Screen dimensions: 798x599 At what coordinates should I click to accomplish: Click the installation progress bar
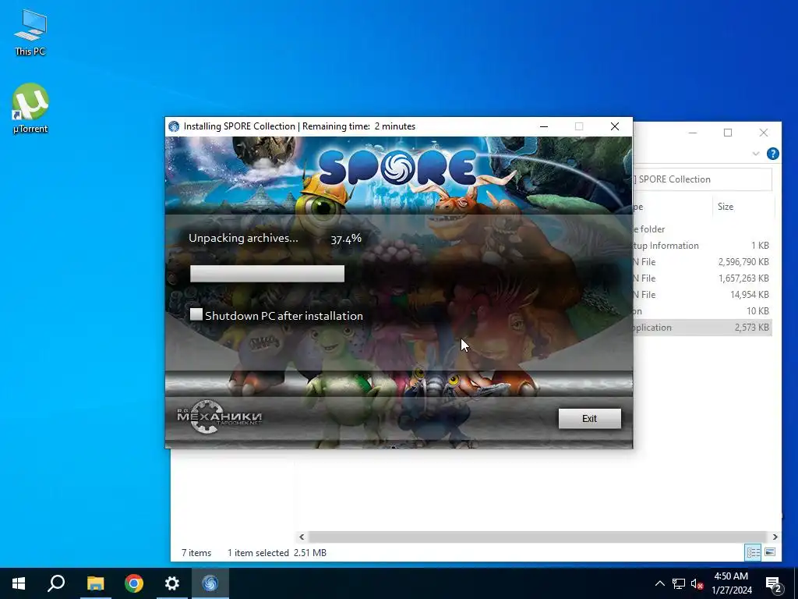coord(267,274)
